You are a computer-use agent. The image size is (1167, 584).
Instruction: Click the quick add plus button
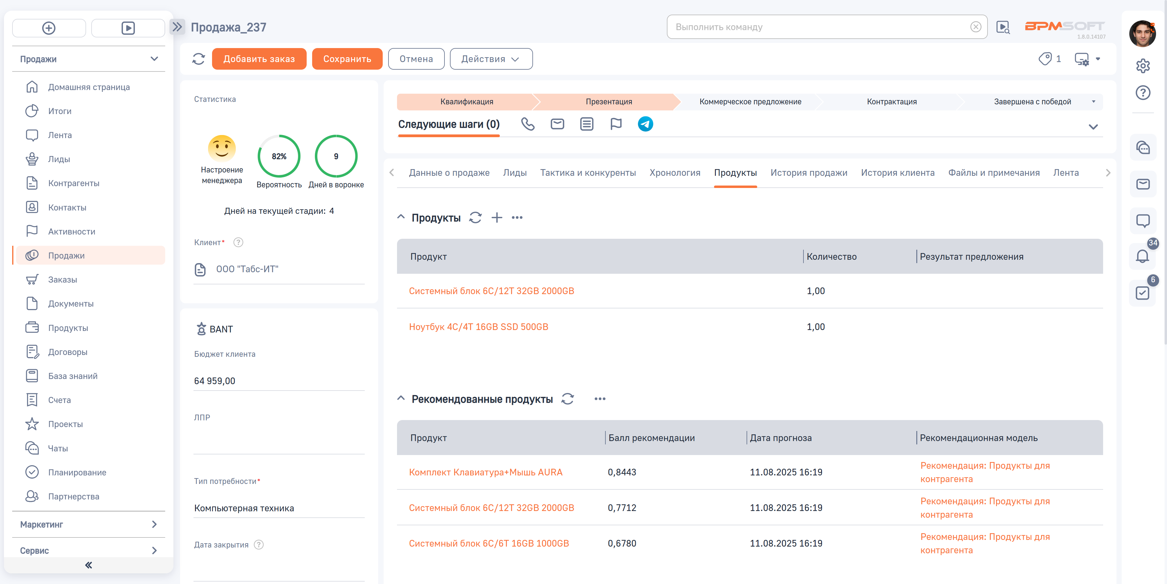point(49,28)
